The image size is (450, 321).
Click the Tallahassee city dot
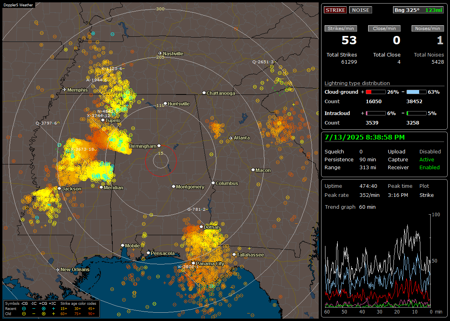[x=234, y=254]
